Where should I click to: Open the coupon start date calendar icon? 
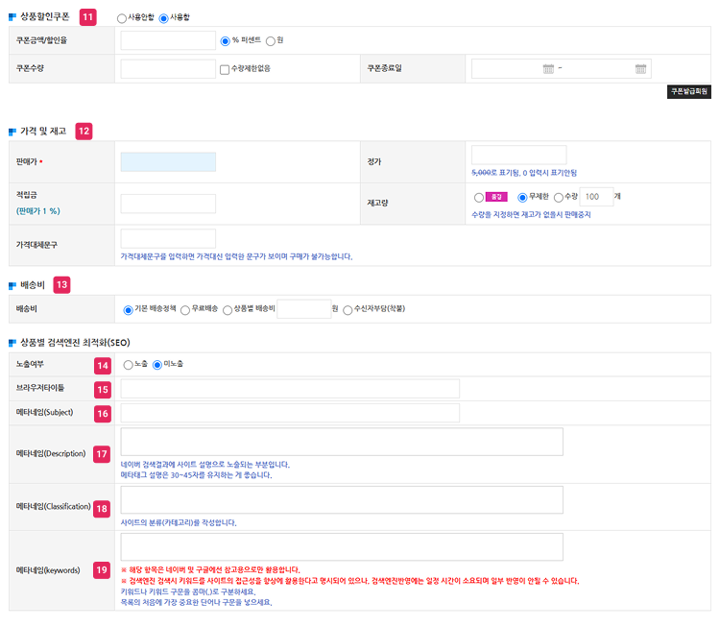tap(548, 69)
